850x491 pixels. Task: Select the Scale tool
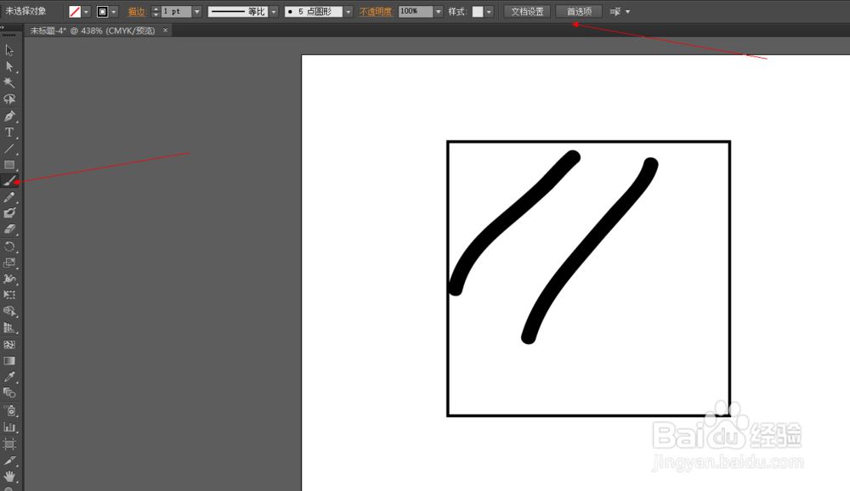pyautogui.click(x=9, y=262)
